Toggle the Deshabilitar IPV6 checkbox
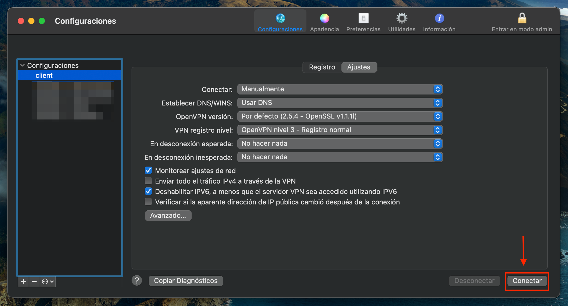The width and height of the screenshot is (568, 306). 148,191
